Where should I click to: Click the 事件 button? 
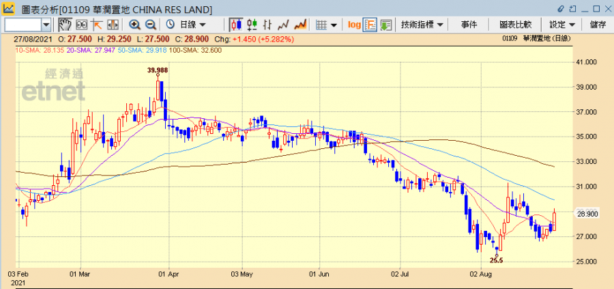[469, 25]
